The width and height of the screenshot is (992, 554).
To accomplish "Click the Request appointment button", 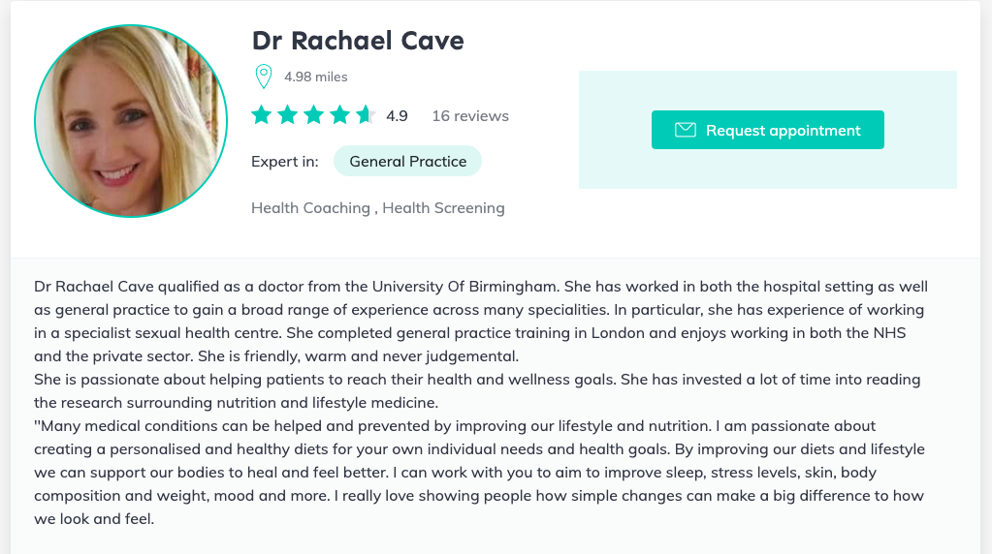I will 767,130.
